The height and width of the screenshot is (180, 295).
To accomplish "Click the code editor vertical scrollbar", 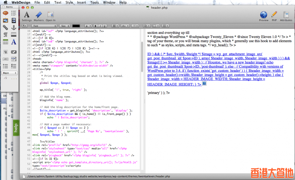I will pos(142,57).
